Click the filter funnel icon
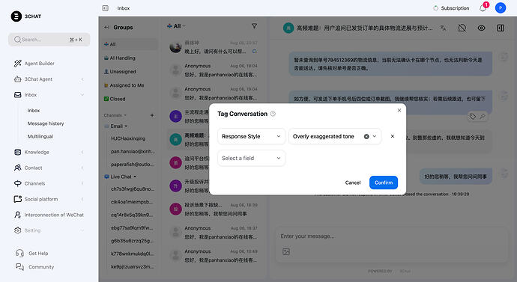The image size is (517, 282). click(254, 25)
